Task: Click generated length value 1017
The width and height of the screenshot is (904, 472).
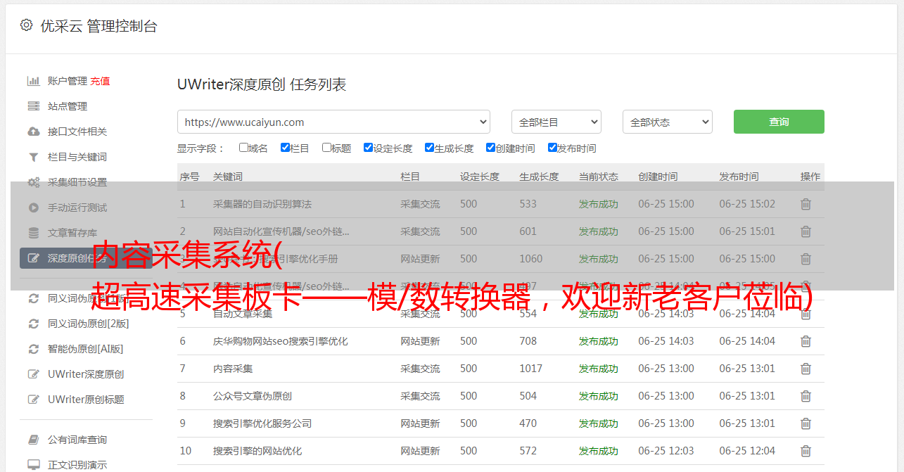Action: [x=531, y=369]
